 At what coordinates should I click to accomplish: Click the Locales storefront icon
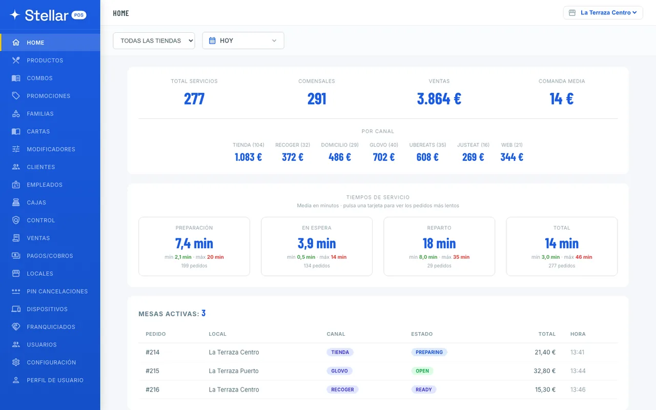tap(16, 274)
